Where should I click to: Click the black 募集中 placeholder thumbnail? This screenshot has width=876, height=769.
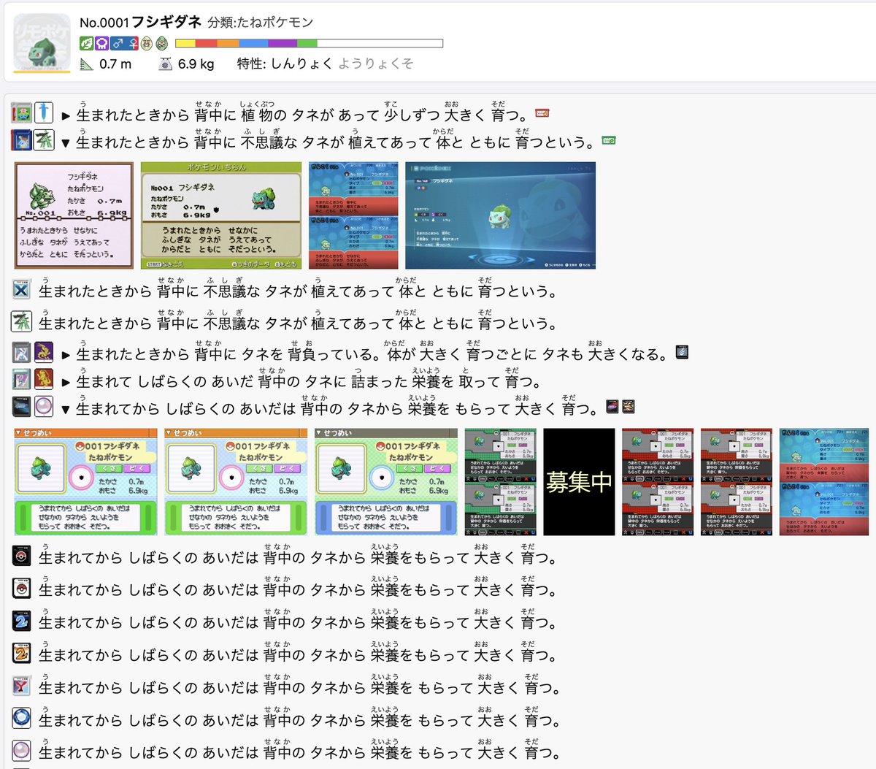(x=579, y=482)
